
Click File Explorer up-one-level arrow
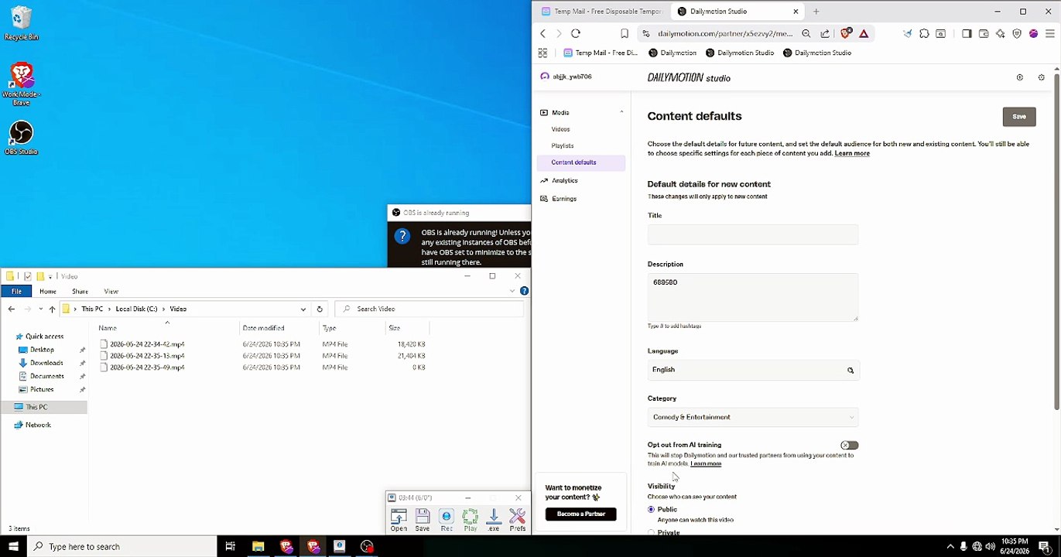click(52, 309)
